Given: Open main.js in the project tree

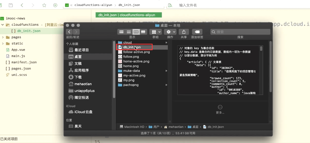Looking at the screenshot, I should [18, 56].
